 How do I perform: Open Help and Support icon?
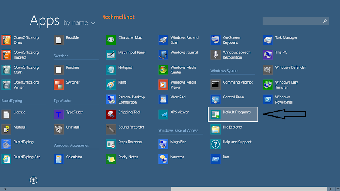click(215, 144)
